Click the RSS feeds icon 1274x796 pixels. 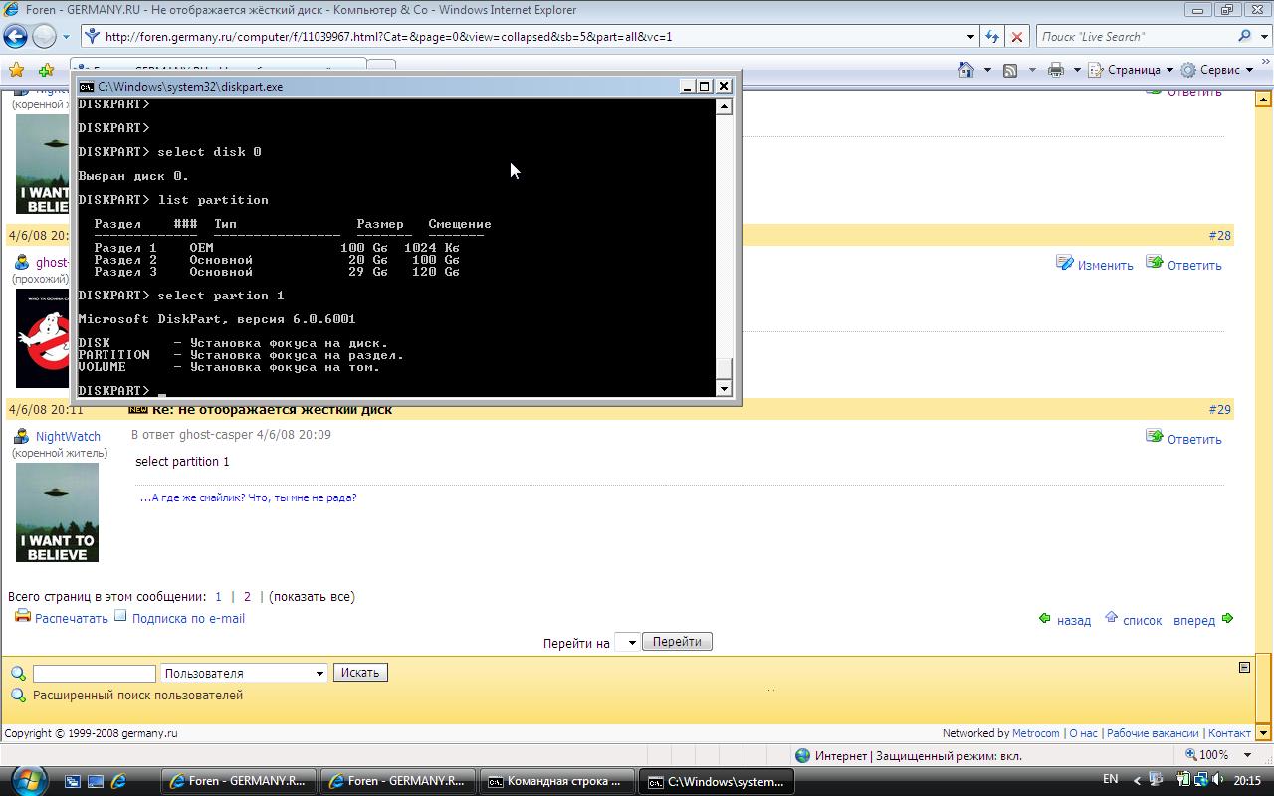tap(1010, 70)
